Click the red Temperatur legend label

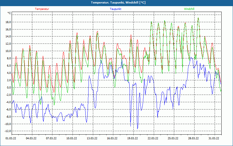pos(42,9)
